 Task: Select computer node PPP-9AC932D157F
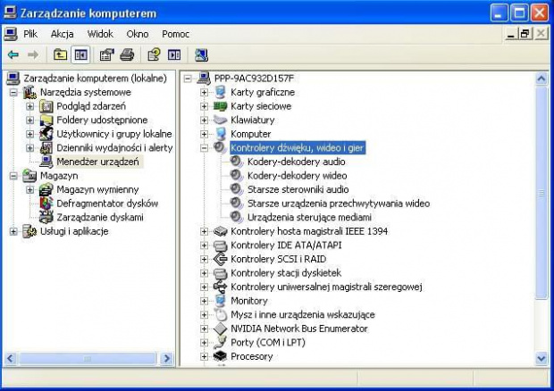pyautogui.click(x=254, y=79)
